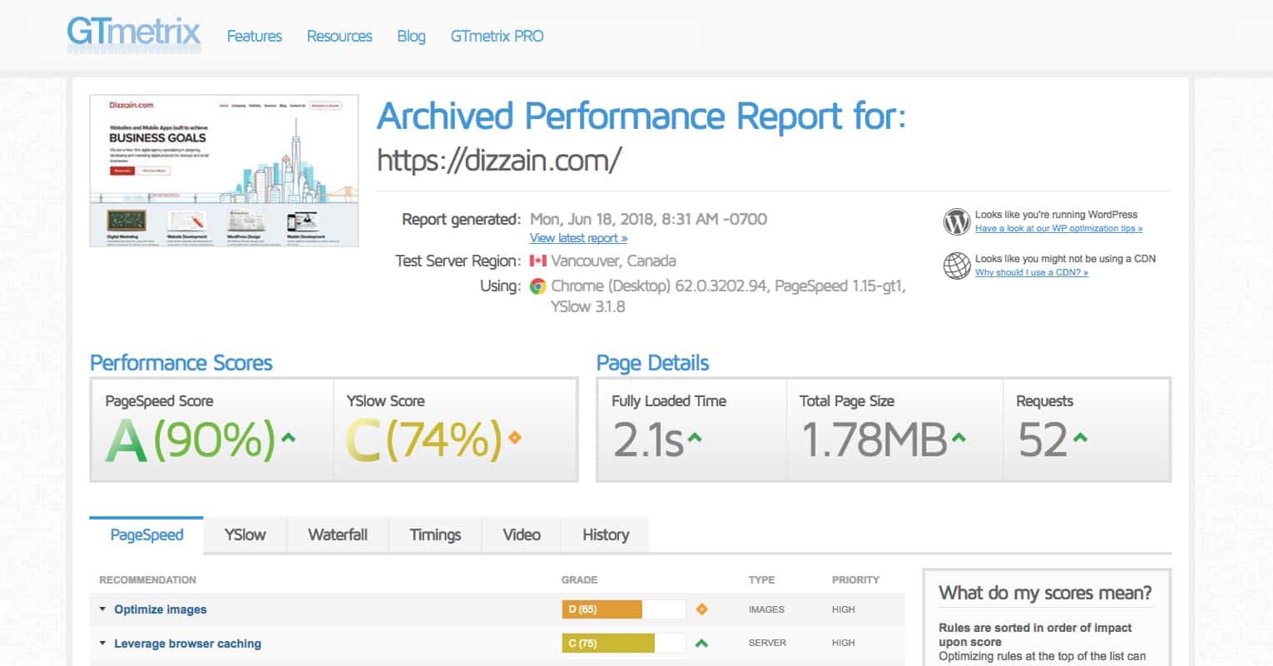This screenshot has height=666, width=1273.
Task: Click the green arrow beside Total Page Size
Action: pyautogui.click(x=958, y=437)
